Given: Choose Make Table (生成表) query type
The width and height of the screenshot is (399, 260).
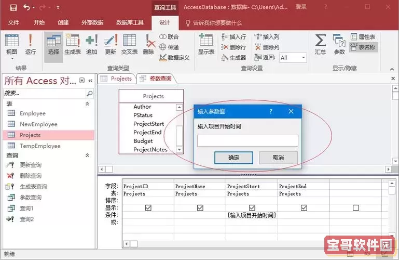Looking at the screenshot, I should point(73,45).
